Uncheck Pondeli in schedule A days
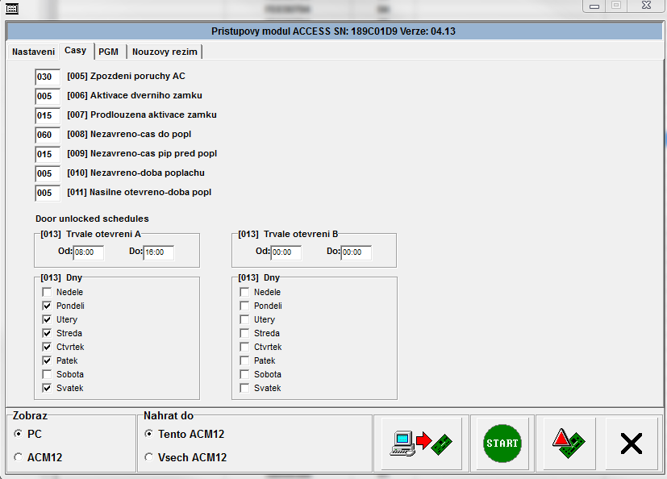Screen dimensions: 667x479 [47, 306]
